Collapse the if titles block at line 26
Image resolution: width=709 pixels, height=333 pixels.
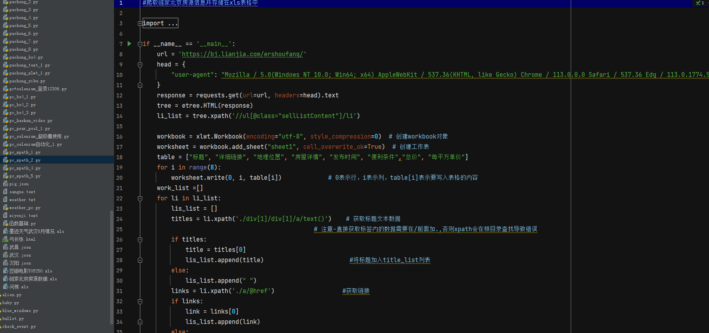(140, 240)
